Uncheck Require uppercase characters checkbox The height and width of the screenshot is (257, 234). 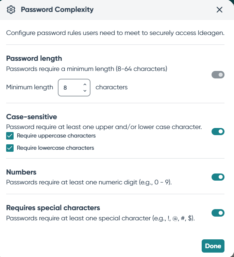[x=10, y=136]
